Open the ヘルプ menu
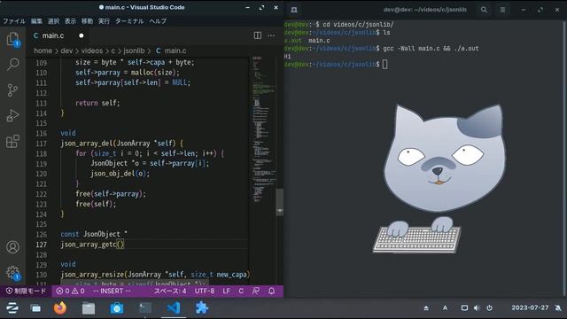567x319 pixels. [158, 21]
